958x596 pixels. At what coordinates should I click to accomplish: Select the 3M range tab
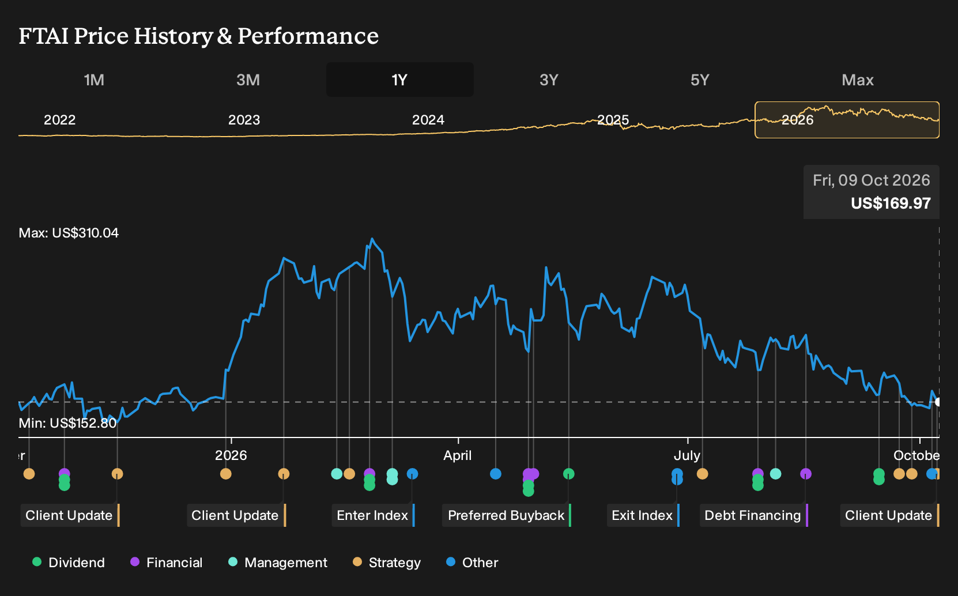248,80
